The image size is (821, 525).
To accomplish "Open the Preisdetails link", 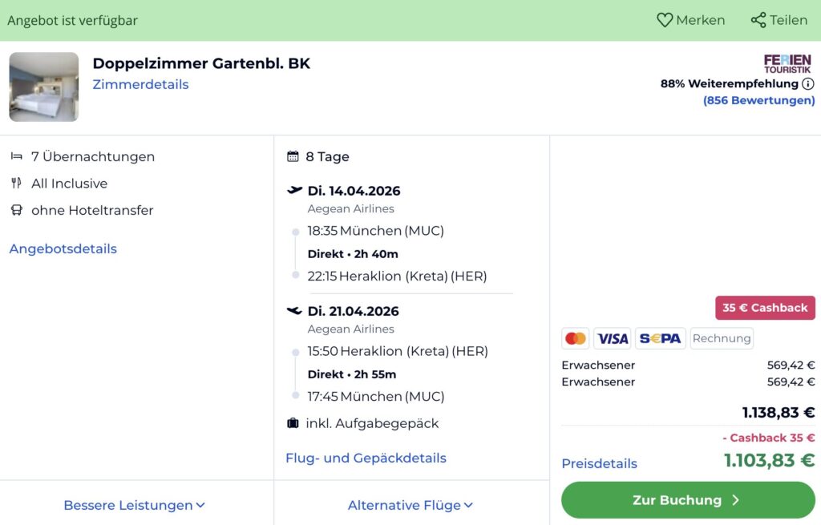I will click(597, 463).
